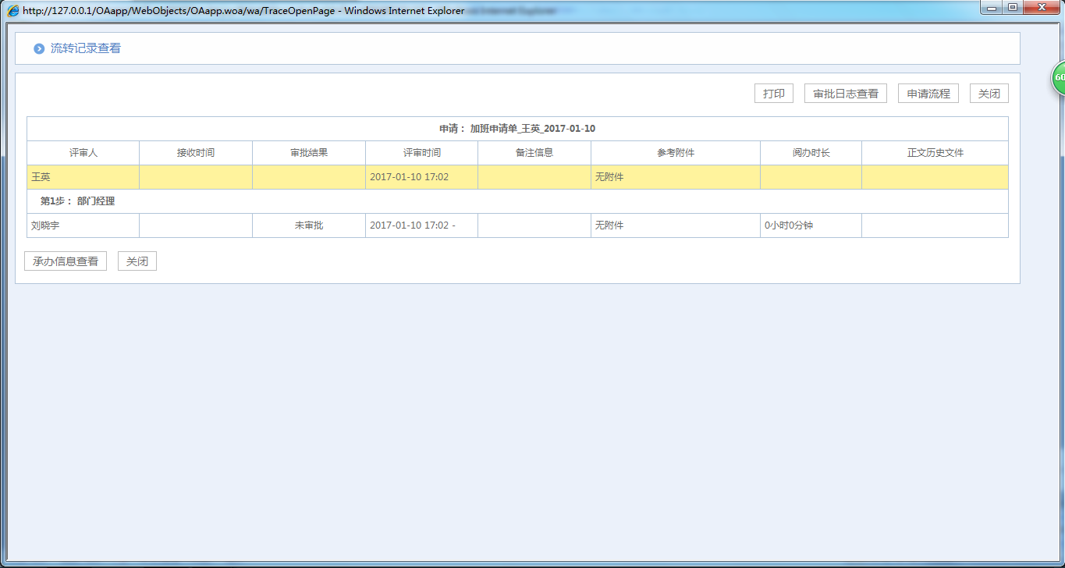Click the 审批结果 column header
Image resolution: width=1065 pixels, height=568 pixels.
(x=309, y=153)
